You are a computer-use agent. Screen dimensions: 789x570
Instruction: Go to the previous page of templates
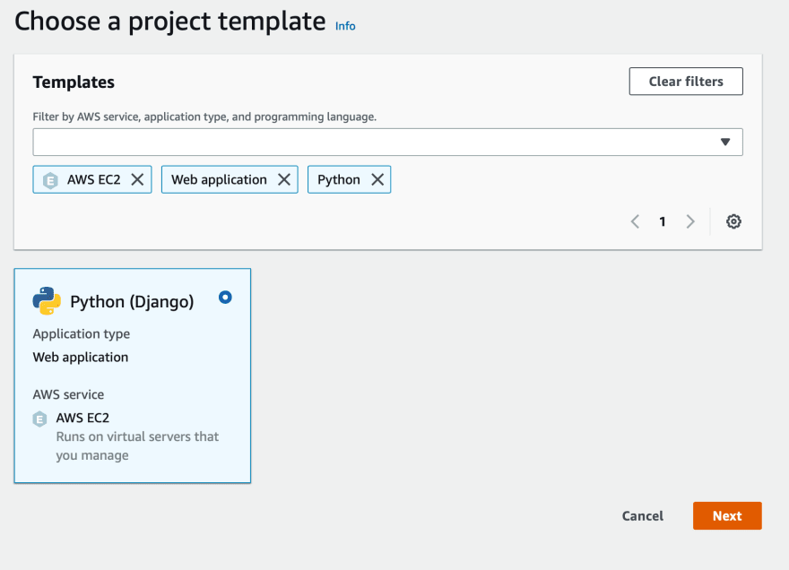tap(635, 221)
